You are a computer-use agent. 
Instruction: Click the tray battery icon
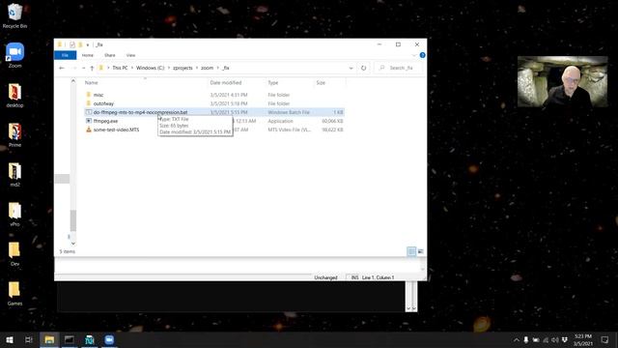coord(536,339)
